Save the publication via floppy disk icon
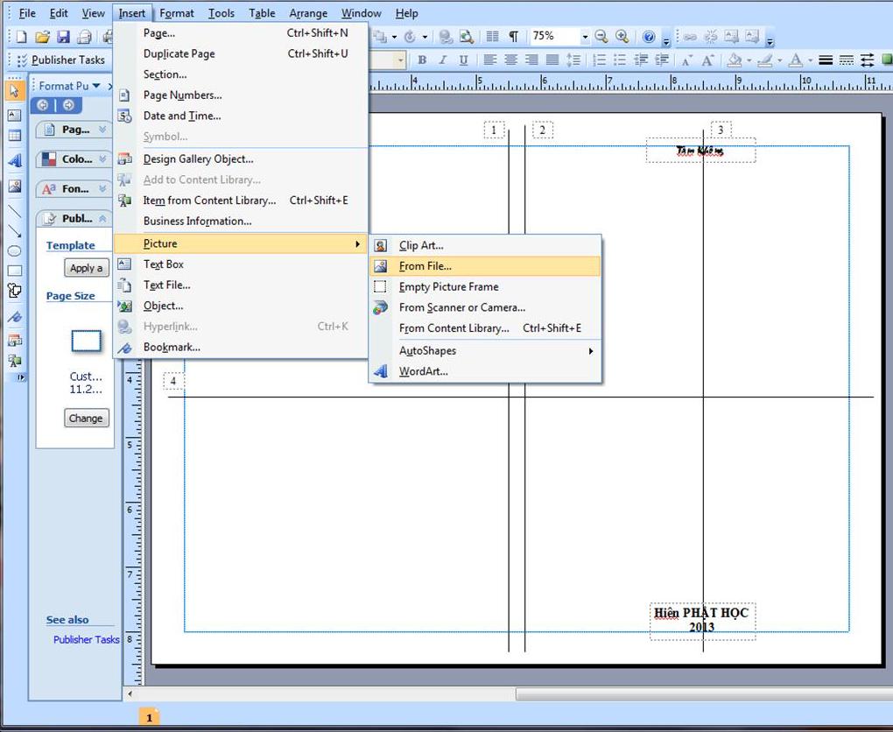 click(x=63, y=37)
